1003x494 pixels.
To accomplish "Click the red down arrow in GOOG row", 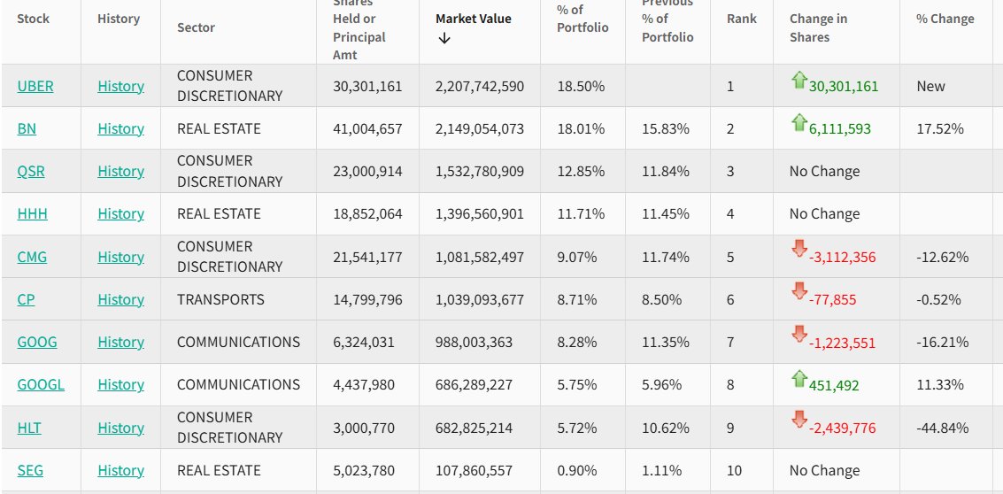I will click(799, 336).
